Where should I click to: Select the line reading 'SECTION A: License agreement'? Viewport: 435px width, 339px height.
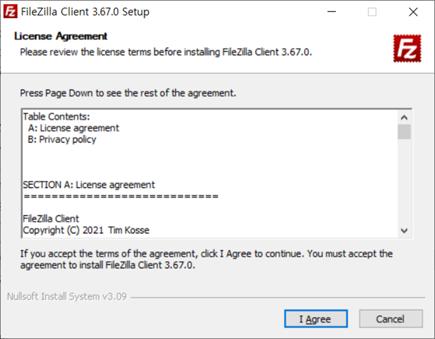click(89, 184)
